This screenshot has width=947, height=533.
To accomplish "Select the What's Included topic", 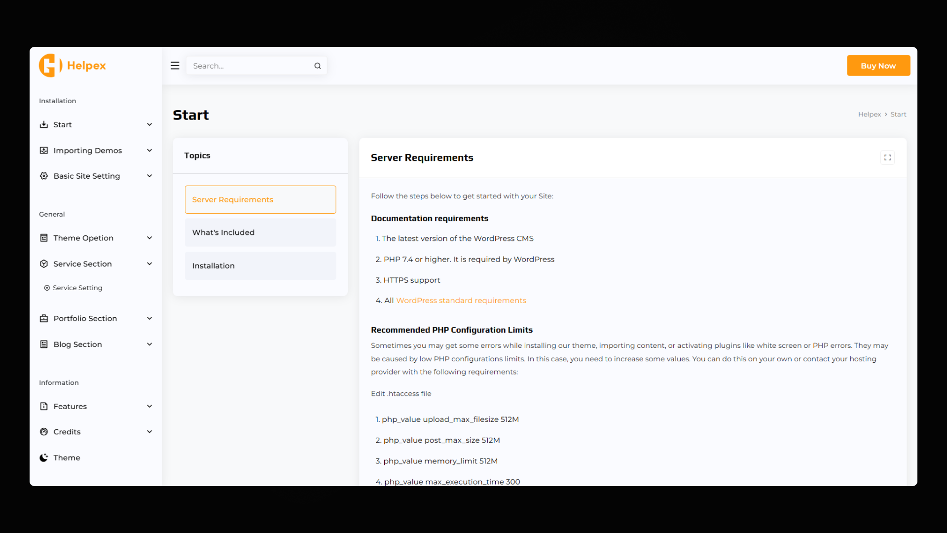I will (260, 232).
